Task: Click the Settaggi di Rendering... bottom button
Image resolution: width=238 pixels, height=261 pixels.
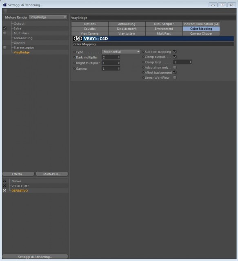Action: (x=35, y=257)
